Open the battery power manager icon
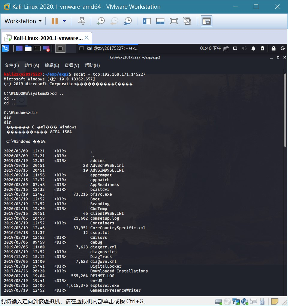 [262, 48]
